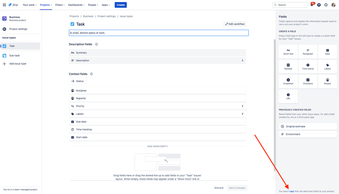Expand the Labels context field row
The image size is (339, 194).
coord(242,114)
